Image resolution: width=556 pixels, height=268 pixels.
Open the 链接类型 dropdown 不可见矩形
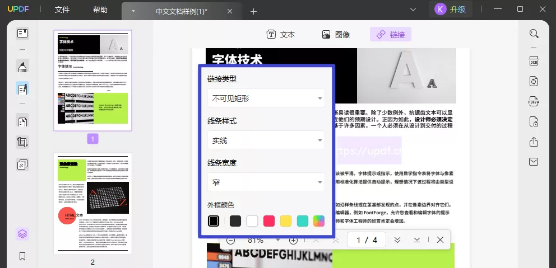coord(266,98)
